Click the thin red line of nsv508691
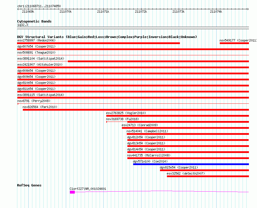The height and width of the screenshot is (208, 257). point(133,55)
